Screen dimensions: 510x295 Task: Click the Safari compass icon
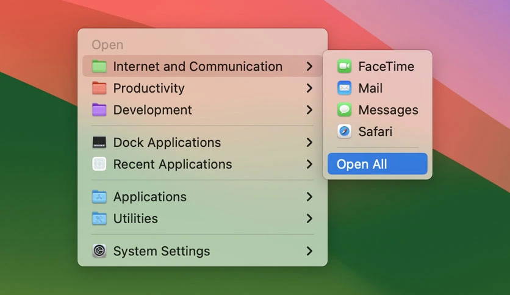click(345, 132)
